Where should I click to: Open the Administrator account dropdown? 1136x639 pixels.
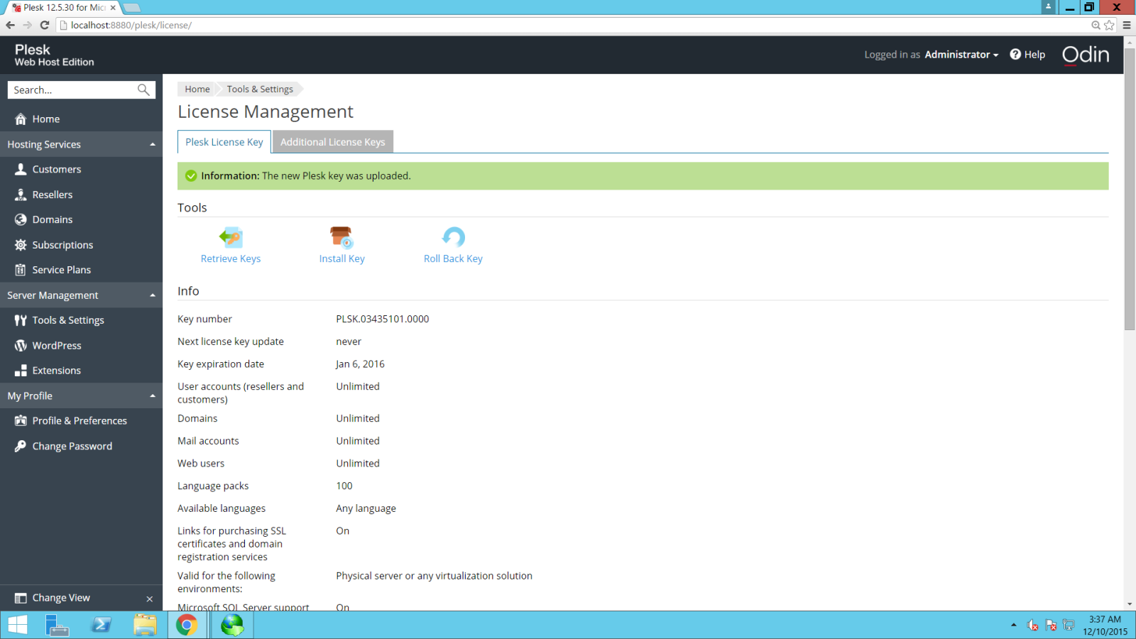[x=961, y=55]
